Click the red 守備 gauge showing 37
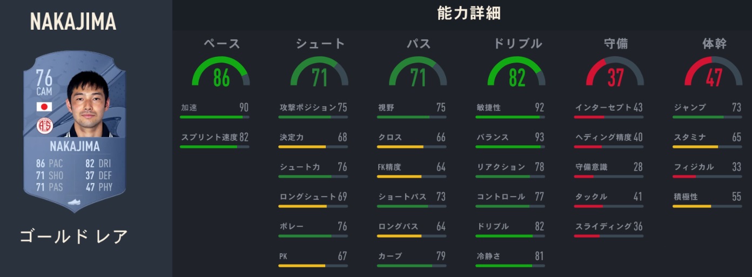 tap(615, 73)
